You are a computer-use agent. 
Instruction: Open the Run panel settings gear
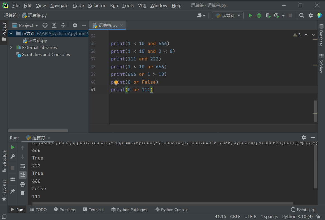tap(304, 137)
